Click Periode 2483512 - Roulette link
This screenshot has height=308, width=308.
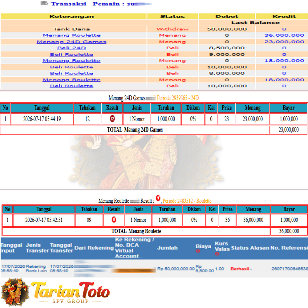[187, 201]
